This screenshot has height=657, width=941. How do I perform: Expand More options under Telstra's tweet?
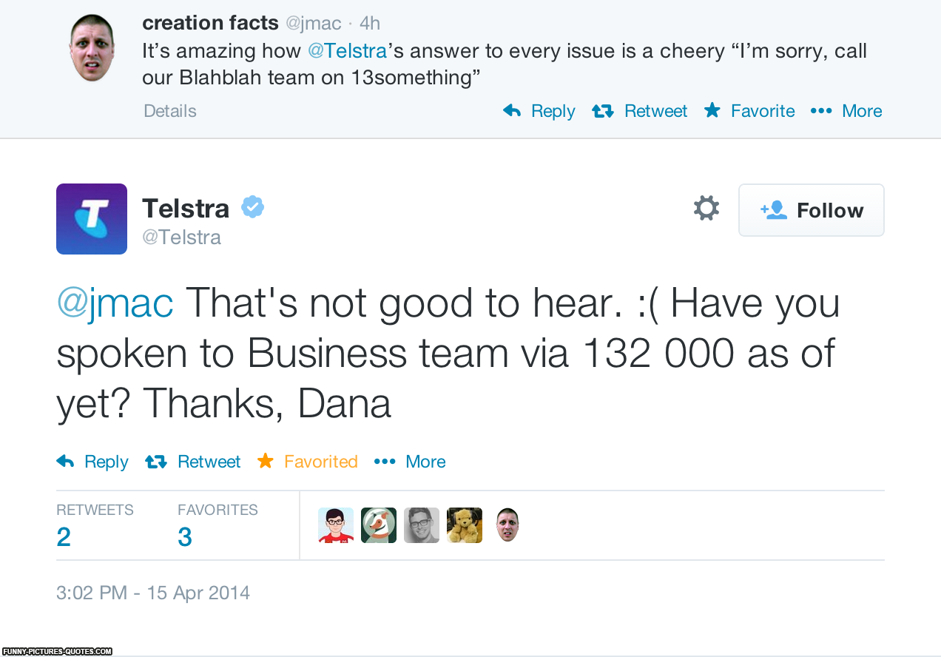point(410,462)
